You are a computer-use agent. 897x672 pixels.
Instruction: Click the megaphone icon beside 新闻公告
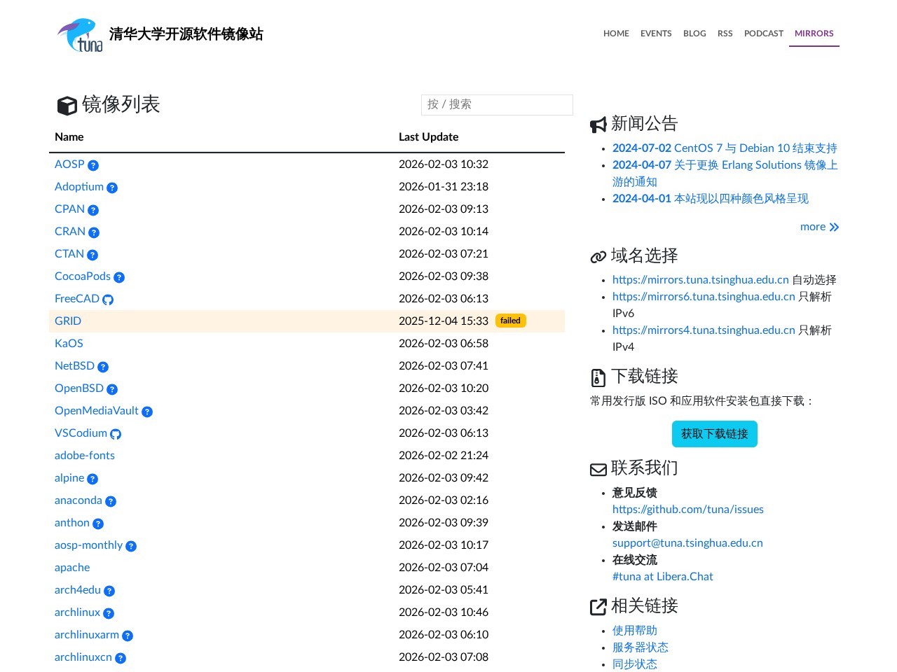coord(598,124)
